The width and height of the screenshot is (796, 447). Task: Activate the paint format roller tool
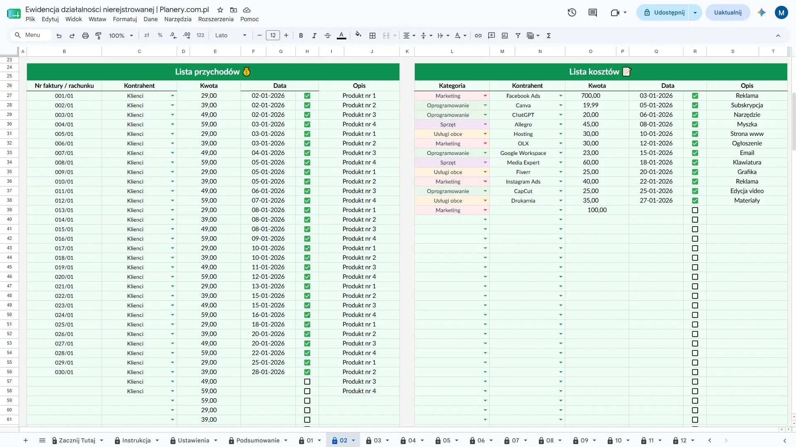click(x=98, y=36)
